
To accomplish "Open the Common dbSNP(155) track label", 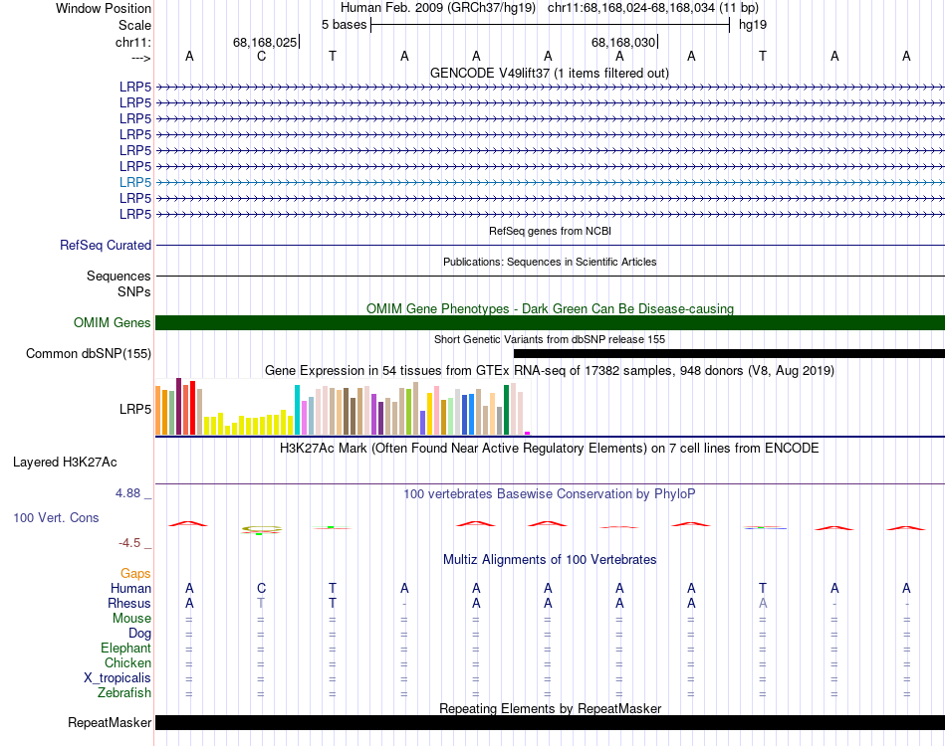I will coord(89,353).
